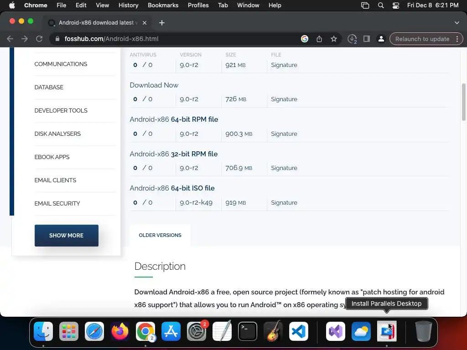Open Spotlight search in menu bar
467x350 pixels.
point(381,5)
